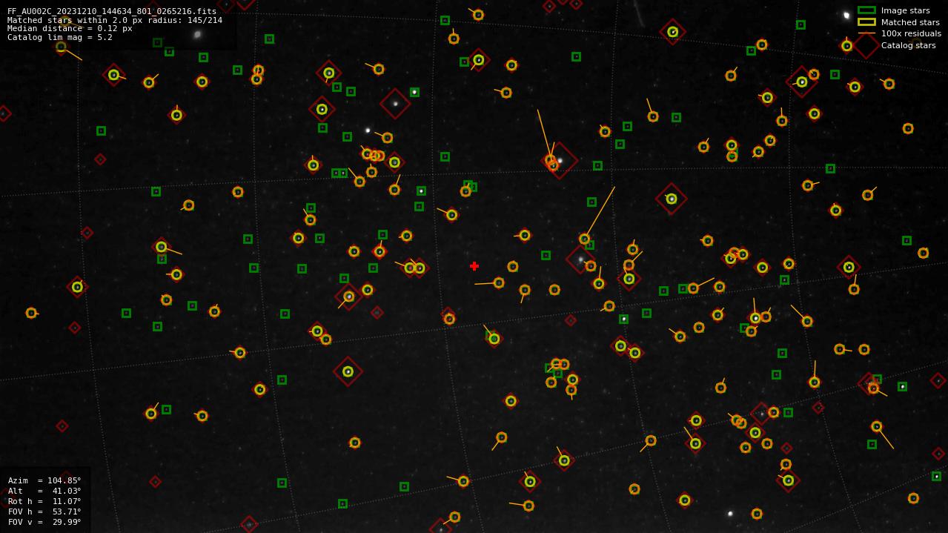
Task: Click the 'Rot h = 11.07°' readout
Action: (x=44, y=501)
